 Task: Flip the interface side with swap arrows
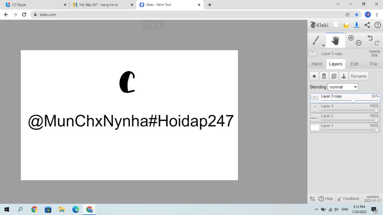(312, 199)
